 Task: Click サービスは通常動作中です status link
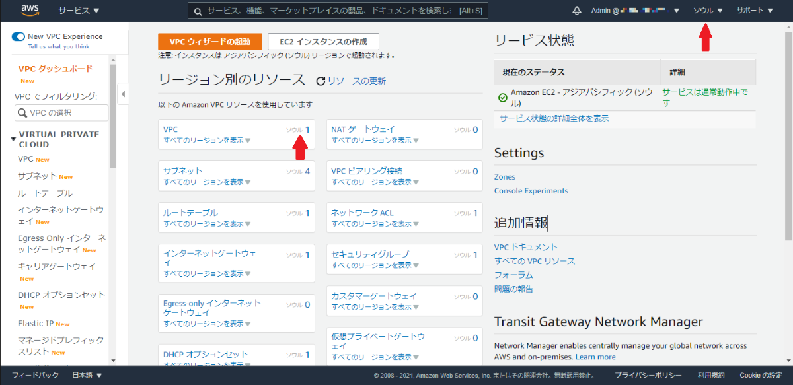[x=705, y=98]
